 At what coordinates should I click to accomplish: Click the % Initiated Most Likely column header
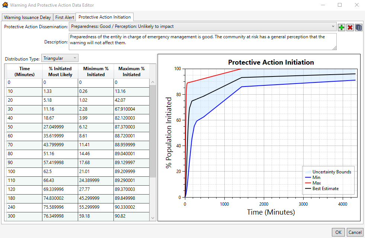pyautogui.click(x=60, y=72)
